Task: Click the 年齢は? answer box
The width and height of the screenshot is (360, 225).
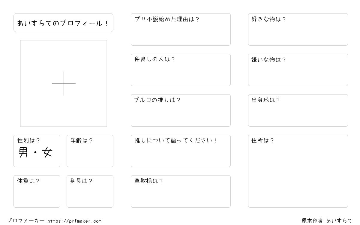Action: (90, 151)
